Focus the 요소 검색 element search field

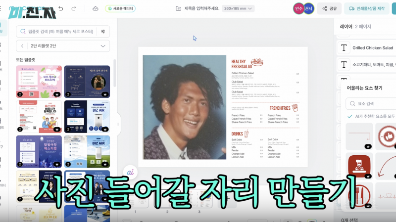pyautogui.click(x=371, y=104)
